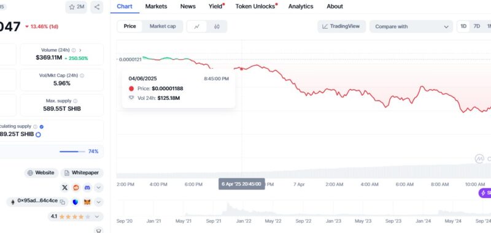491x233 pixels.
Task: Open the Whitepaper link
Action: 82,173
